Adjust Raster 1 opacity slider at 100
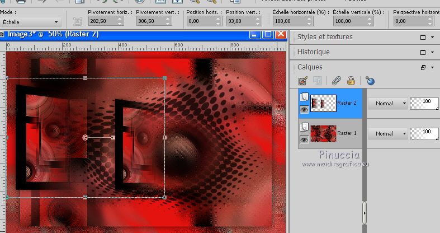 pyautogui.click(x=424, y=134)
